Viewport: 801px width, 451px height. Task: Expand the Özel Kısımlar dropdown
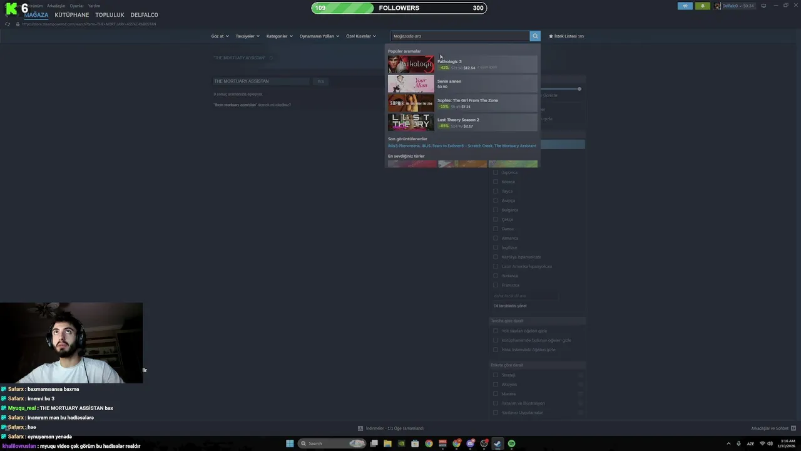(x=361, y=36)
